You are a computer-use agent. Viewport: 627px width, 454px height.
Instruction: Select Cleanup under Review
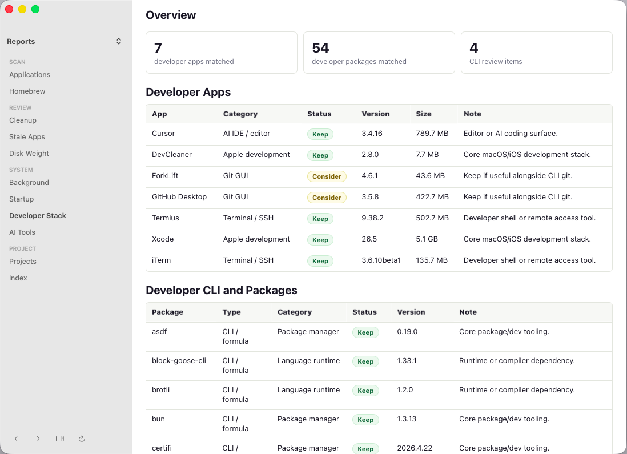pos(23,120)
